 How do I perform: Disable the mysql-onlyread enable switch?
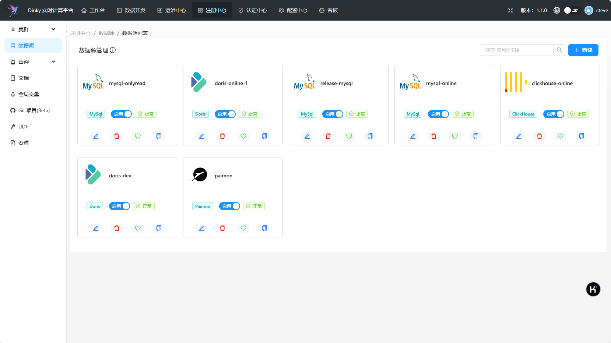click(121, 114)
